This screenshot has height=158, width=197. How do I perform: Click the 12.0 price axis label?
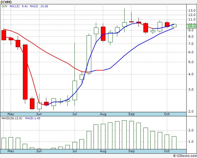pyautogui.click(x=192, y=15)
